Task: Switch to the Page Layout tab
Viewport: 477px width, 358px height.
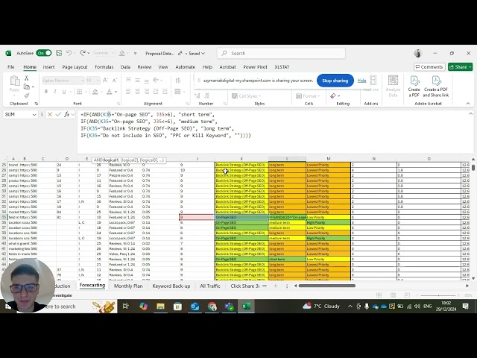Action: click(75, 67)
